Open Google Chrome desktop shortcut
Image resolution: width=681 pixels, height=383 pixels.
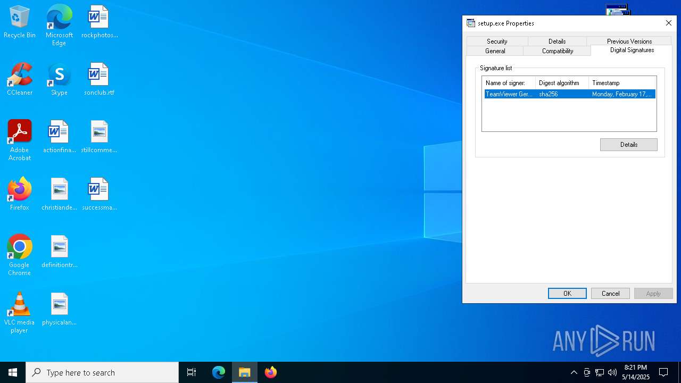coord(20,254)
